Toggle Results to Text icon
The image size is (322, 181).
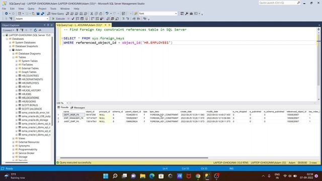tap(108, 19)
